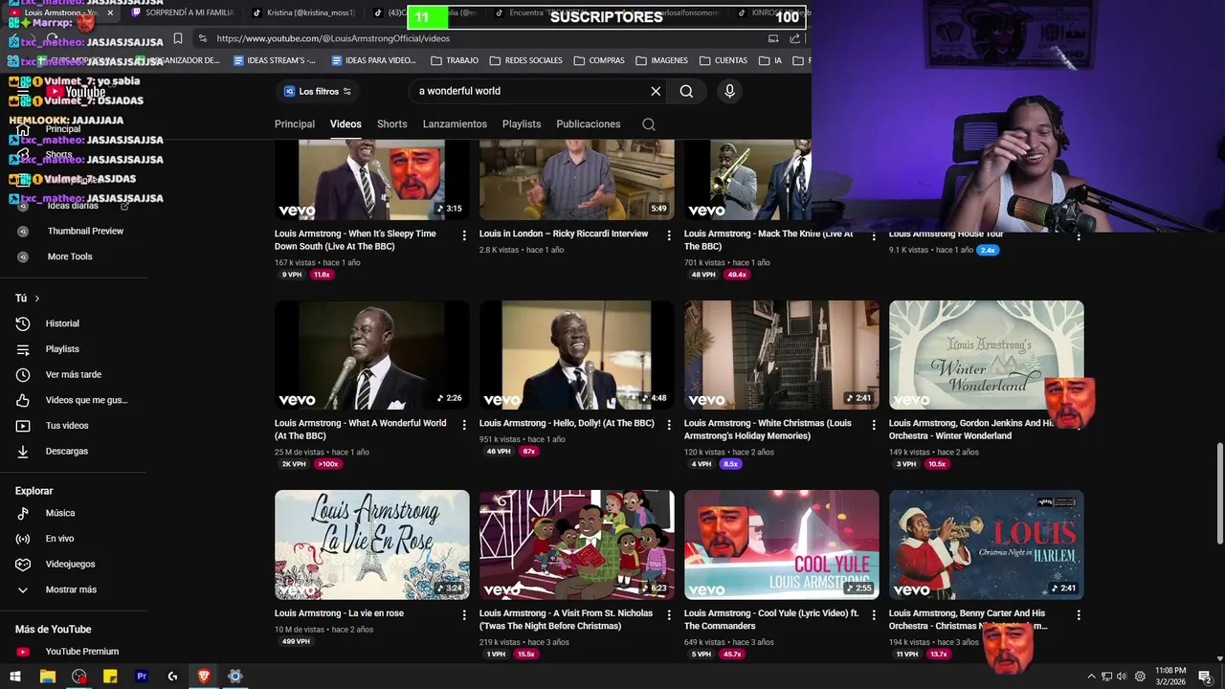This screenshot has width=1225, height=689.
Task: Open the COMPRAS bookmarks folder
Action: click(599, 60)
